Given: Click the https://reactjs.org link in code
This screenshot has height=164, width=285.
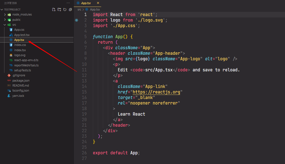Looking at the screenshot, I should click(x=156, y=92).
